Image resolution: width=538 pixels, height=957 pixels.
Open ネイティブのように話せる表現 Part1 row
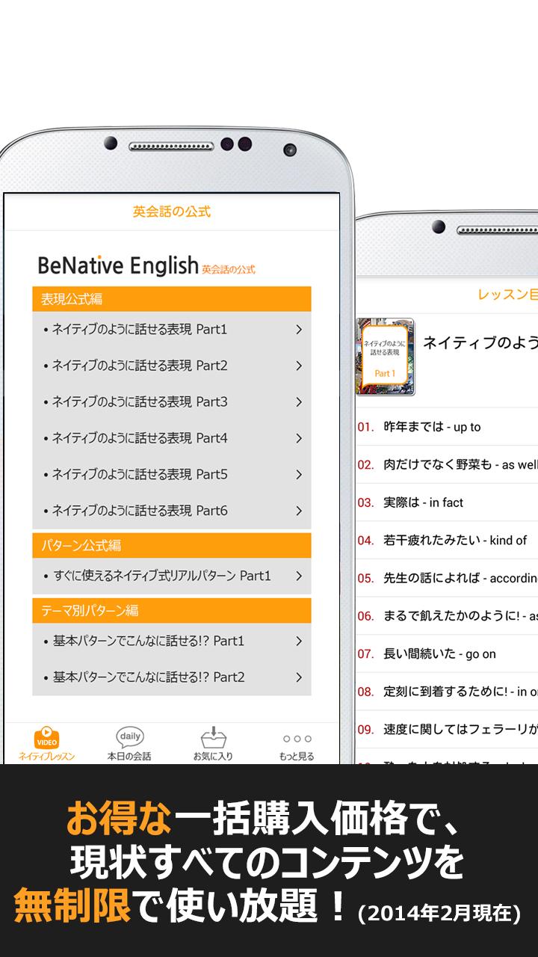click(172, 329)
